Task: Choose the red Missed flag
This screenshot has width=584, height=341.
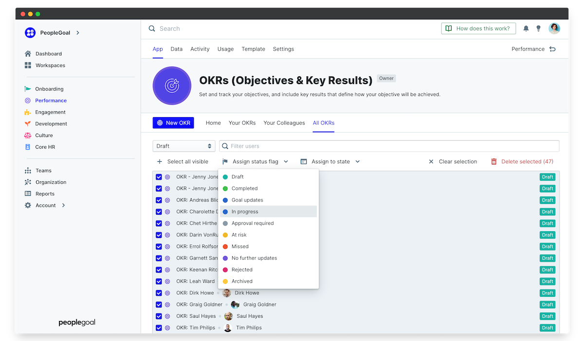Action: [268, 247]
